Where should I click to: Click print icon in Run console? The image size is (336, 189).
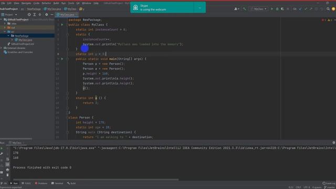pyautogui.click(x=7, y=170)
